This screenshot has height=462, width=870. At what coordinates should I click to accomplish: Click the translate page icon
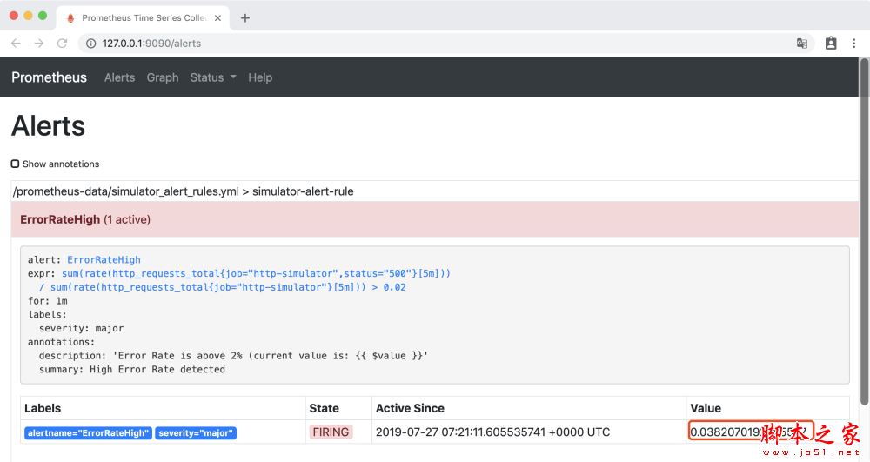[802, 43]
